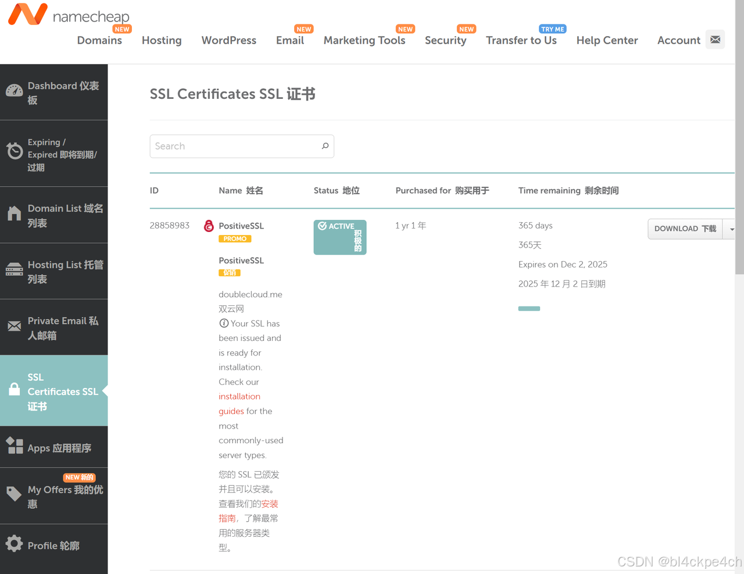Open Profile in sidebar
The width and height of the screenshot is (744, 574).
(x=53, y=546)
